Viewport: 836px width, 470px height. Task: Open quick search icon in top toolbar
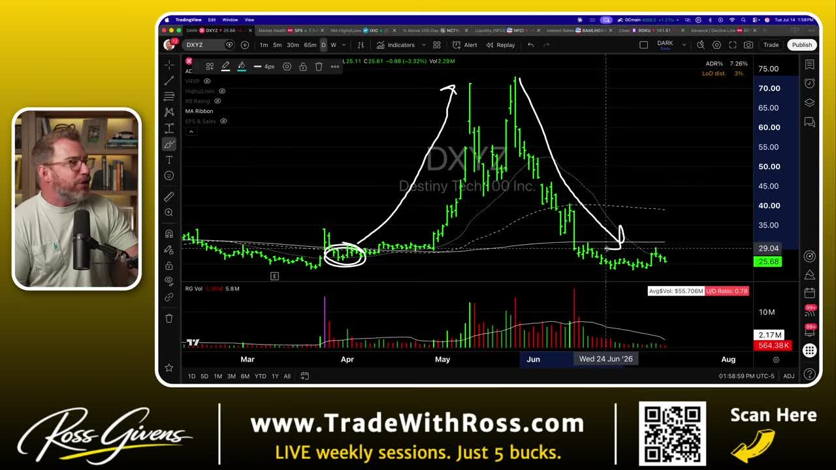tap(701, 45)
